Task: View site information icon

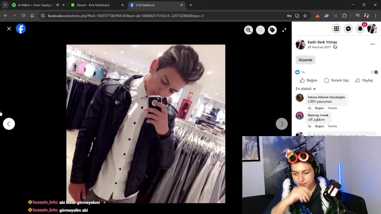Action: point(43,16)
